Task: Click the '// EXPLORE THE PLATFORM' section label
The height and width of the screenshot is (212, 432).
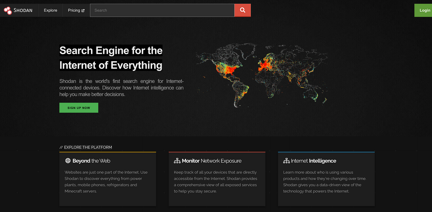Action: click(86, 147)
